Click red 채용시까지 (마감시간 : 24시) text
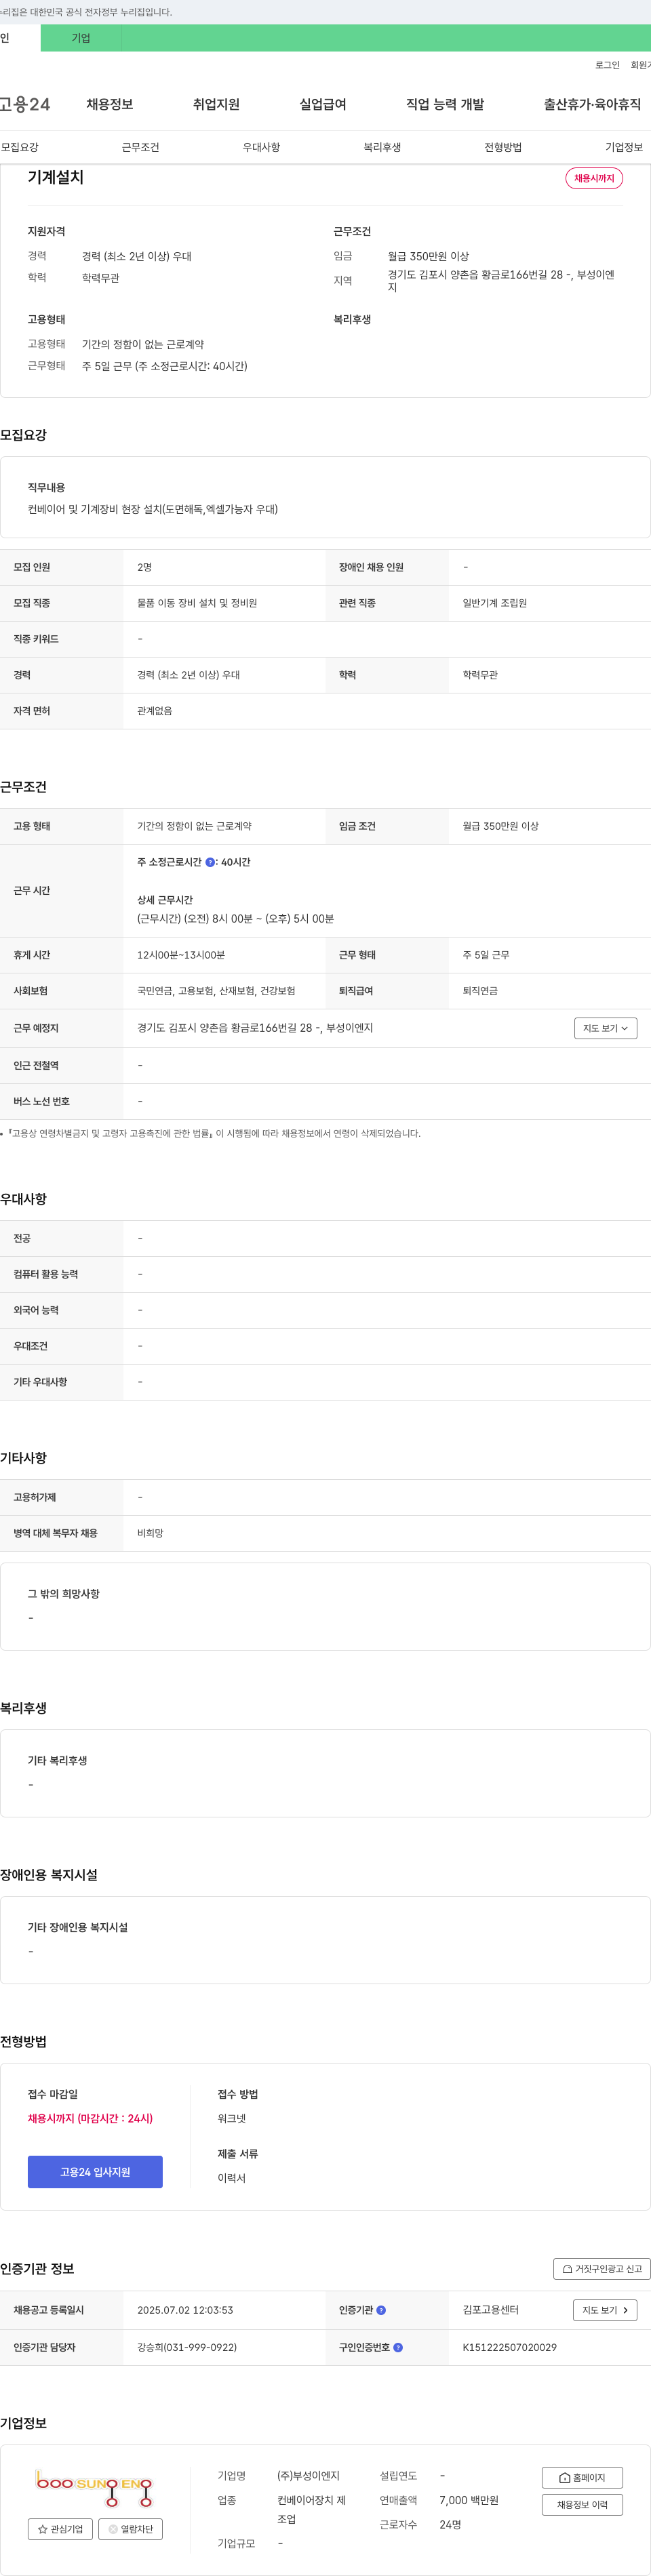This screenshot has width=651, height=2576. [90, 2118]
